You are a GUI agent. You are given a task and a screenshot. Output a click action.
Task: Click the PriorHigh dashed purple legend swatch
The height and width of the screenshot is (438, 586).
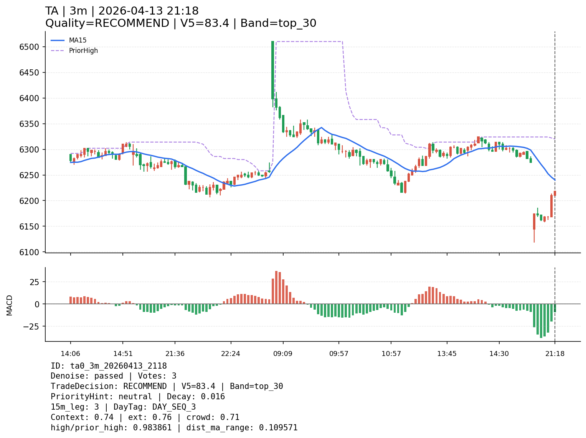coord(57,51)
